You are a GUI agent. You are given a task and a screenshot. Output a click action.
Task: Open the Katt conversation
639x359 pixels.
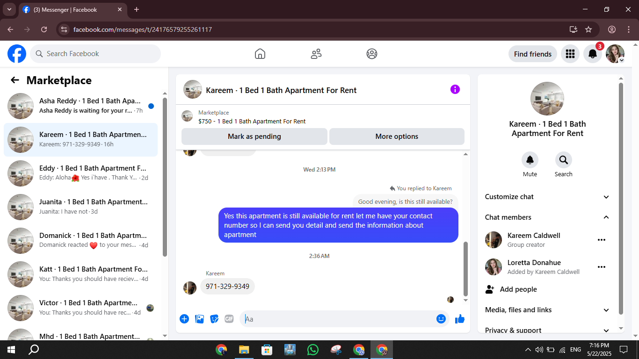pyautogui.click(x=80, y=274)
